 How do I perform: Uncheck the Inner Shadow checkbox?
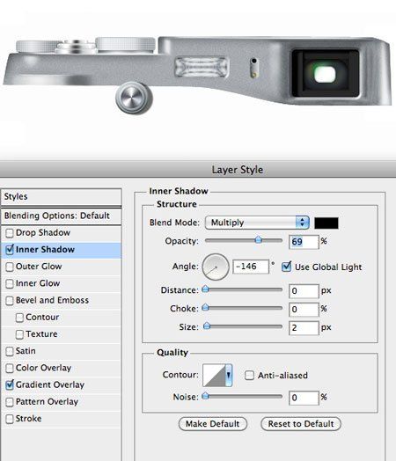(10, 250)
